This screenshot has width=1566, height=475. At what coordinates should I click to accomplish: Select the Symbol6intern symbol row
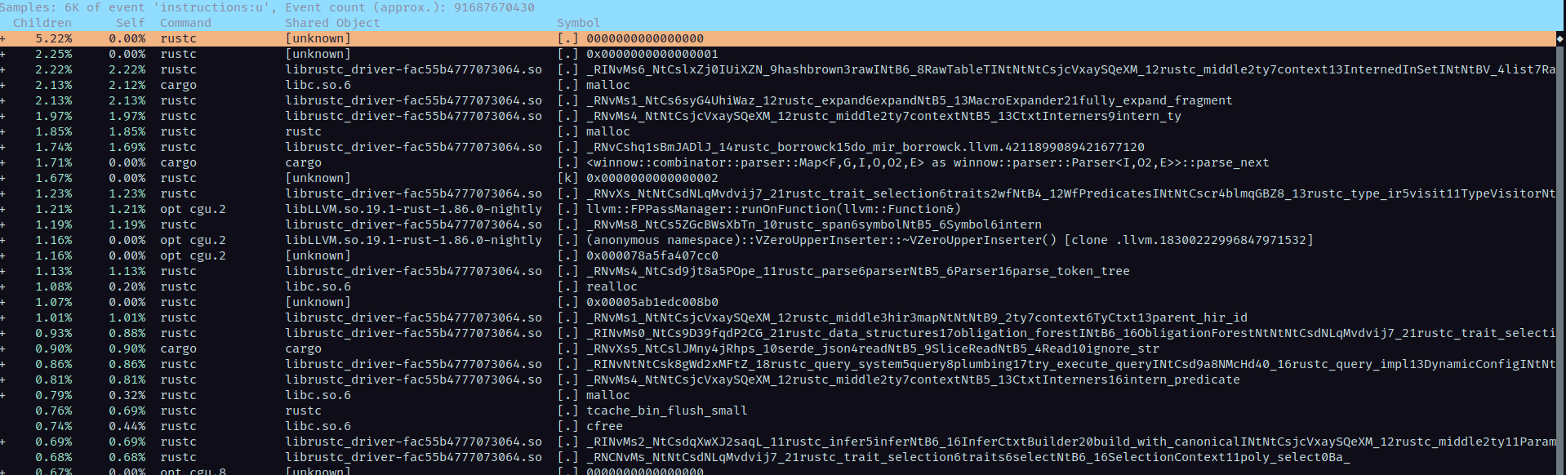click(813, 224)
